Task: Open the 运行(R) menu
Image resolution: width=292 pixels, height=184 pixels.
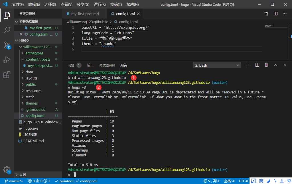Action: (100, 4)
